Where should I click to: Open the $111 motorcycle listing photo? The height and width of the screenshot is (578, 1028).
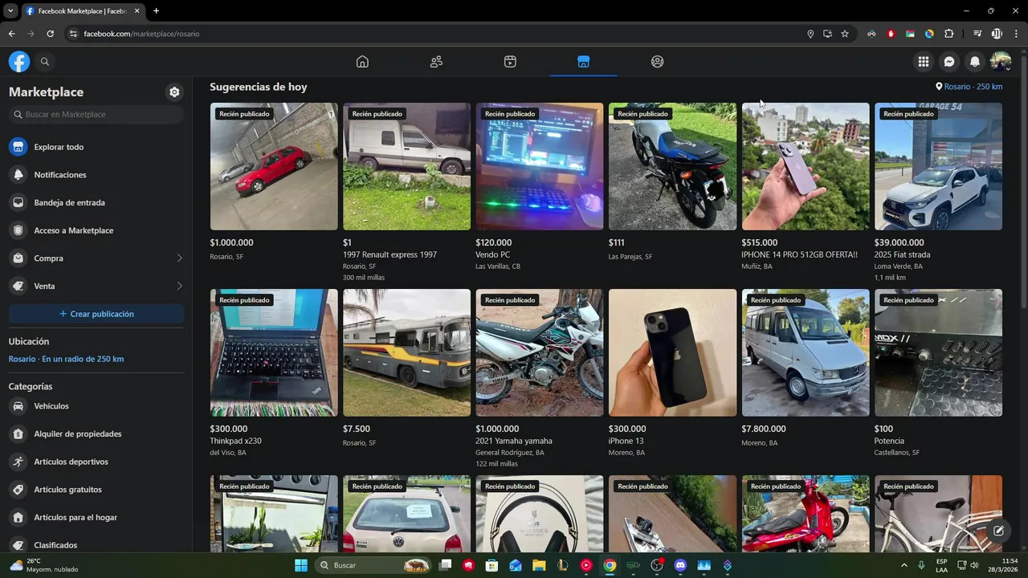(673, 166)
